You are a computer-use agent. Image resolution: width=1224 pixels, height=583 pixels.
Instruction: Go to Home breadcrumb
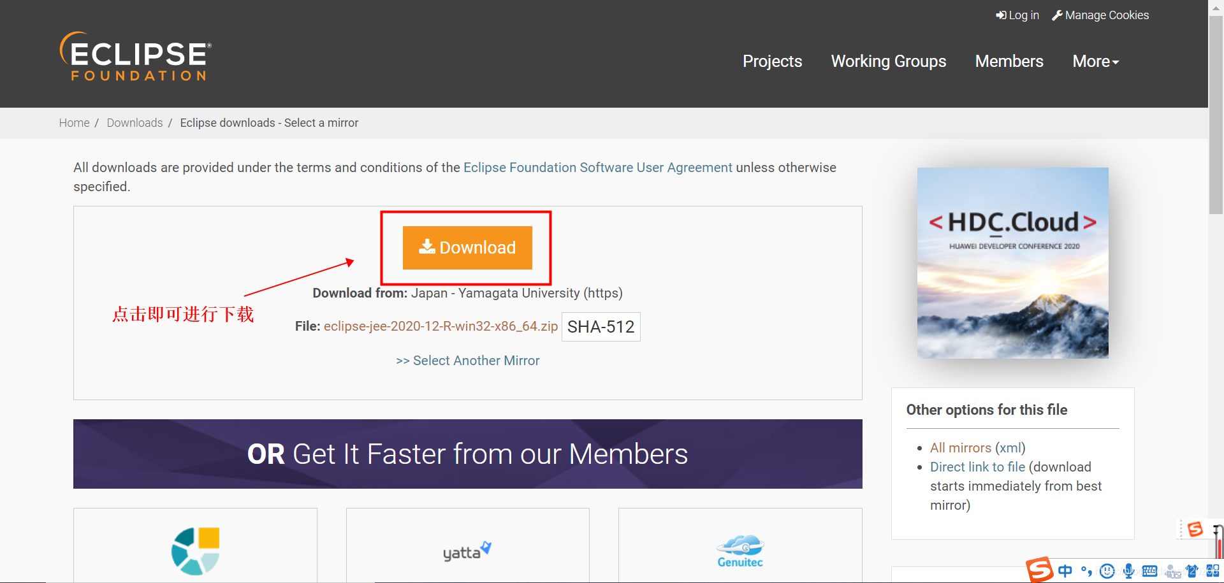74,123
